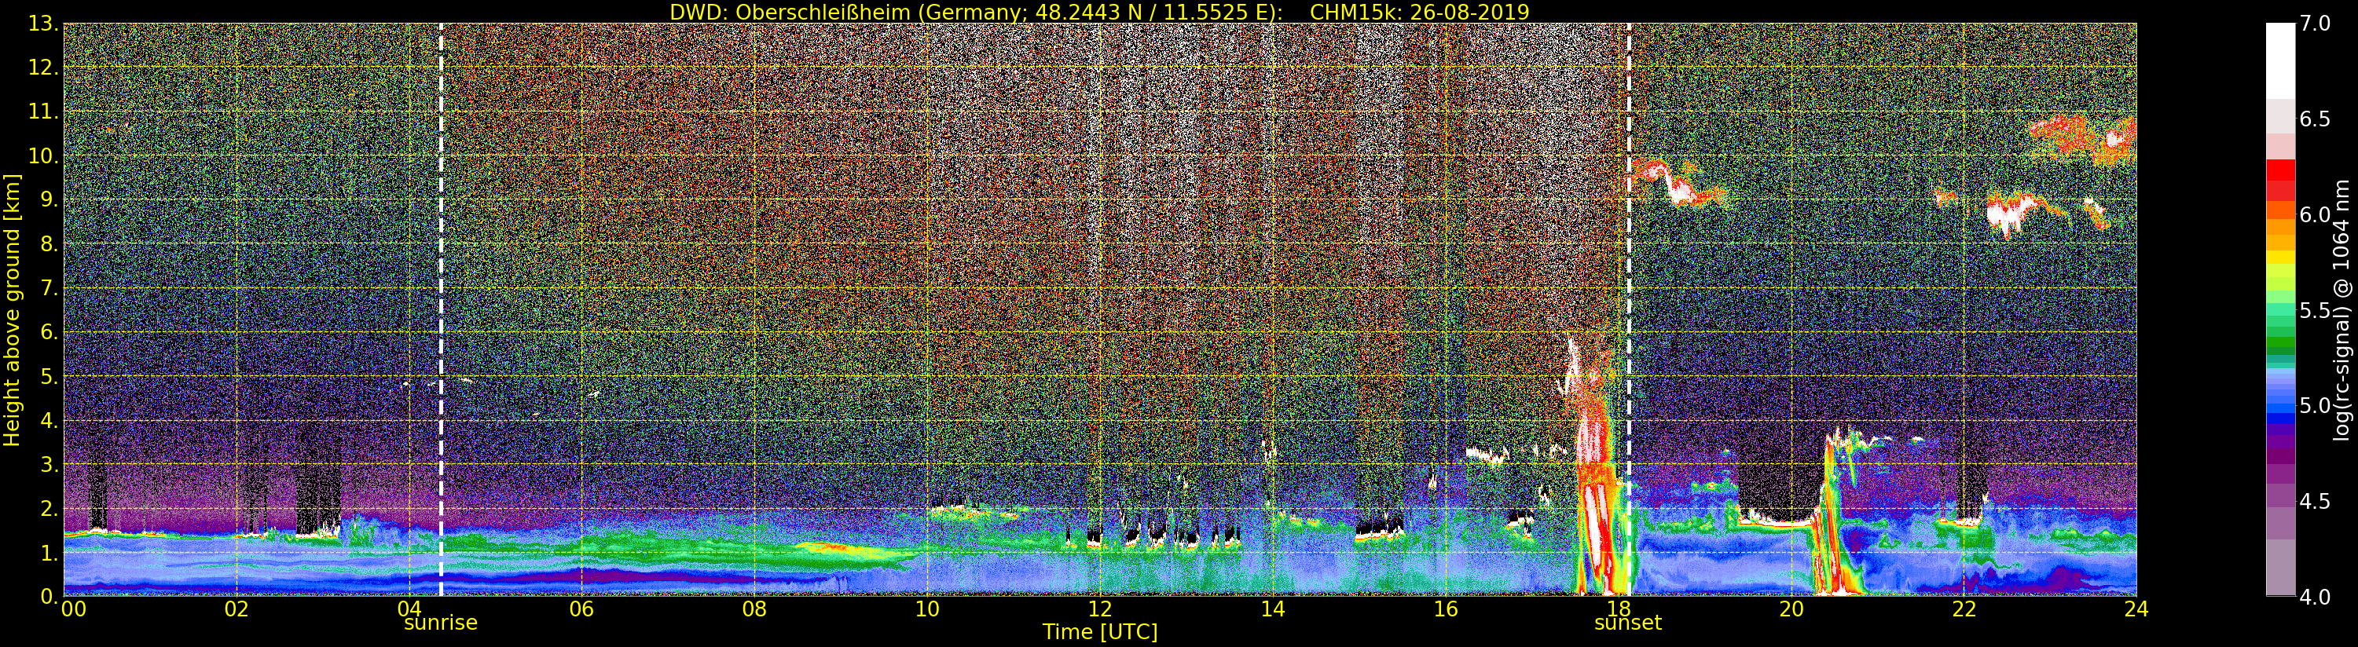Click the "sunrise" label under the time axis
The width and height of the screenshot is (2358, 647).
click(440, 623)
